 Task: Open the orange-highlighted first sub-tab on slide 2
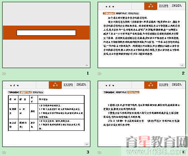coord(109,13)
